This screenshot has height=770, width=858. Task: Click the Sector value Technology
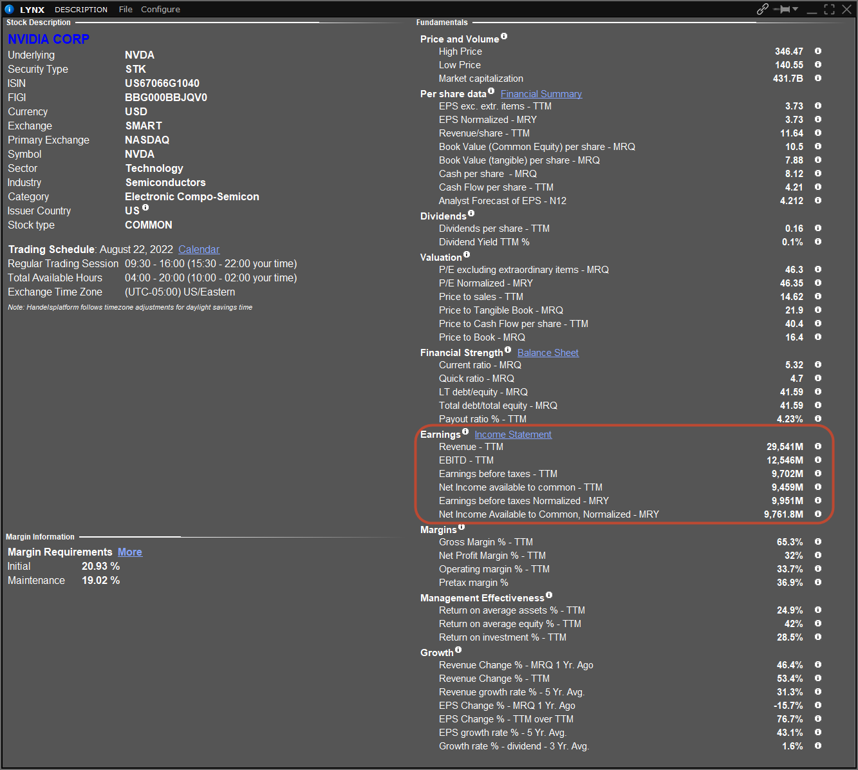(x=154, y=168)
